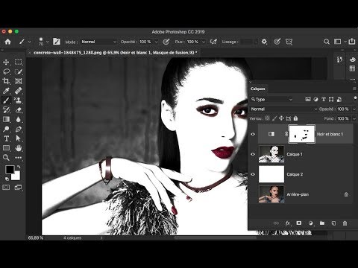Create a new layer icon
The width and height of the screenshot is (358, 268).
click(x=333, y=223)
